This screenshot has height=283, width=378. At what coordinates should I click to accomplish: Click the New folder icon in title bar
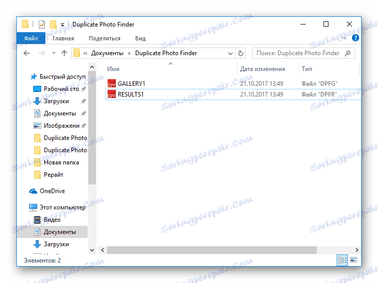(x=53, y=25)
